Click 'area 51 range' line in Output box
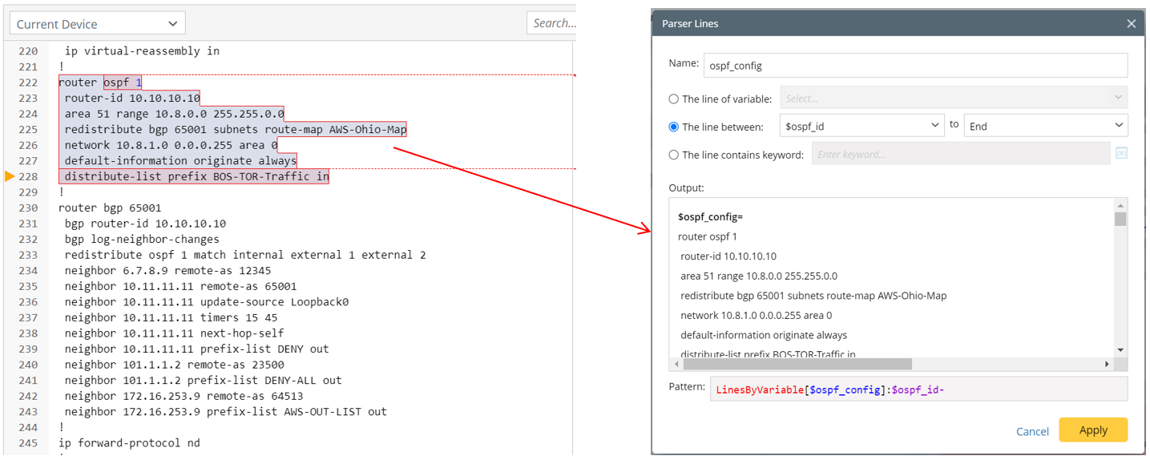The width and height of the screenshot is (1150, 460). click(759, 276)
